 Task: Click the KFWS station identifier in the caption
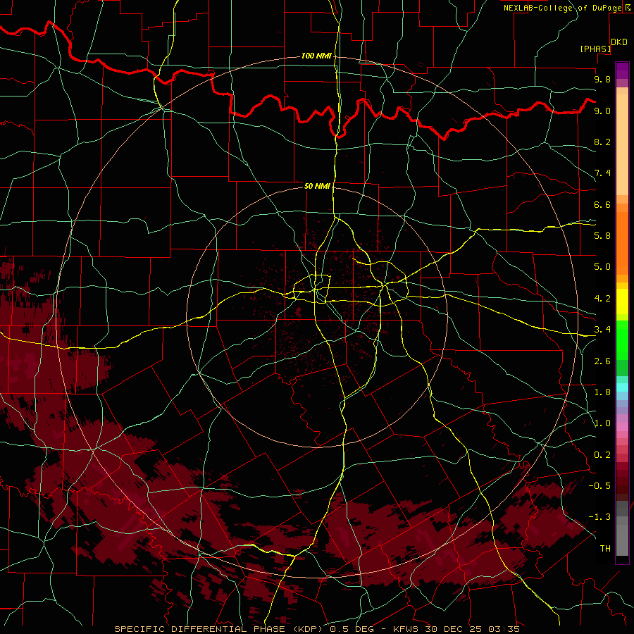[405, 629]
